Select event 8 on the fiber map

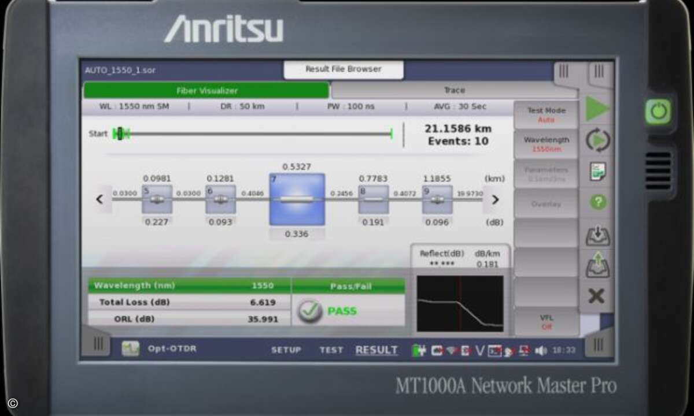coord(373,199)
